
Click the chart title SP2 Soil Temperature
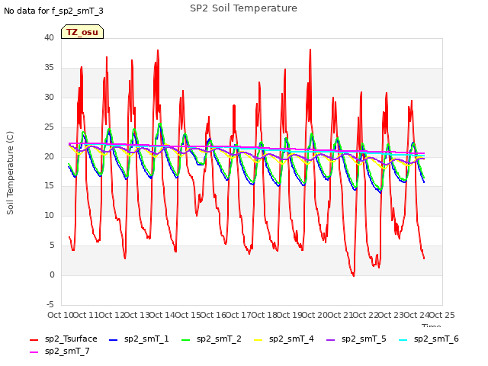point(244,8)
